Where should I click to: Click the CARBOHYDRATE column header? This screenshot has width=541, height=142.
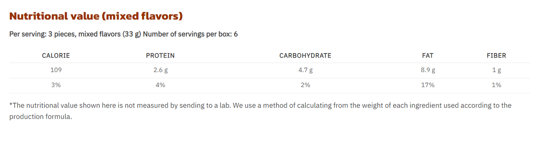click(x=305, y=56)
